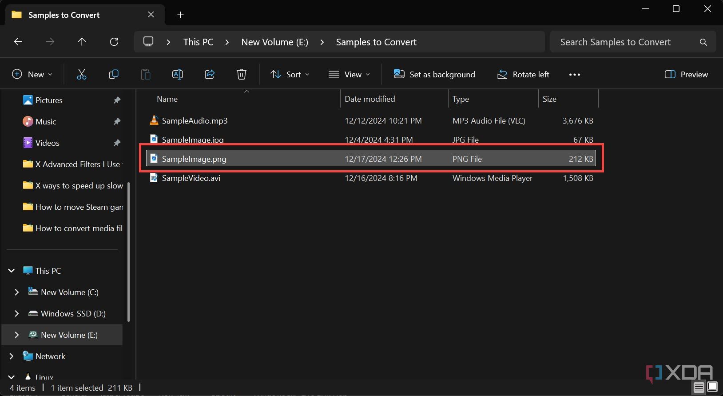Click the monitor icon in address bar
Screen dimensions: 723x396
click(148, 42)
